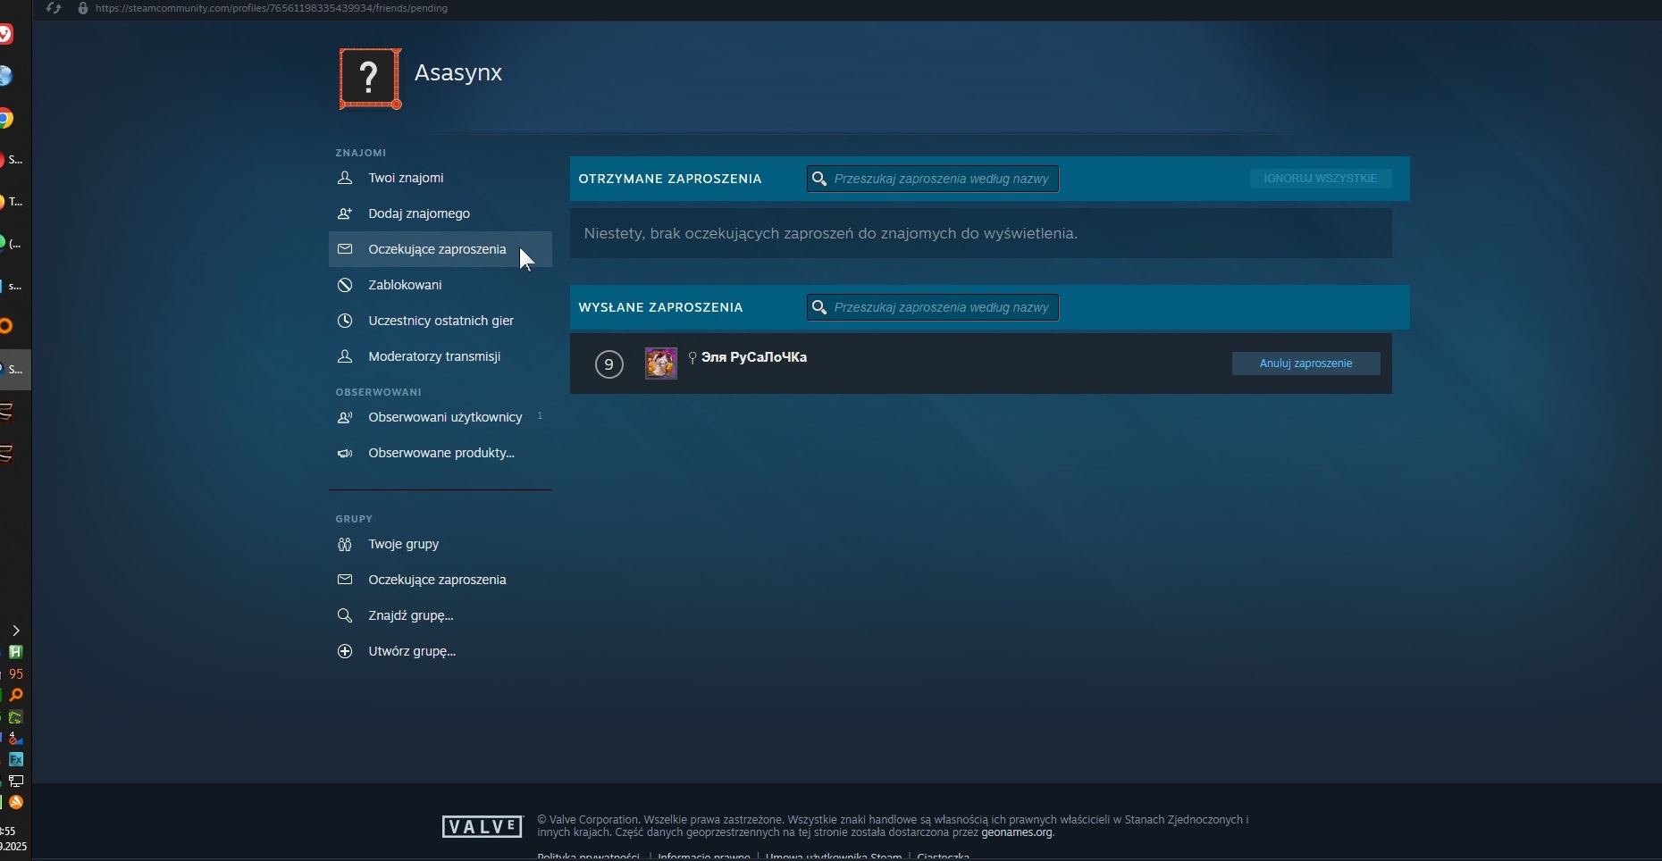Open Uczestnicy ostatnich gier
This screenshot has height=861, width=1662.
tap(440, 321)
